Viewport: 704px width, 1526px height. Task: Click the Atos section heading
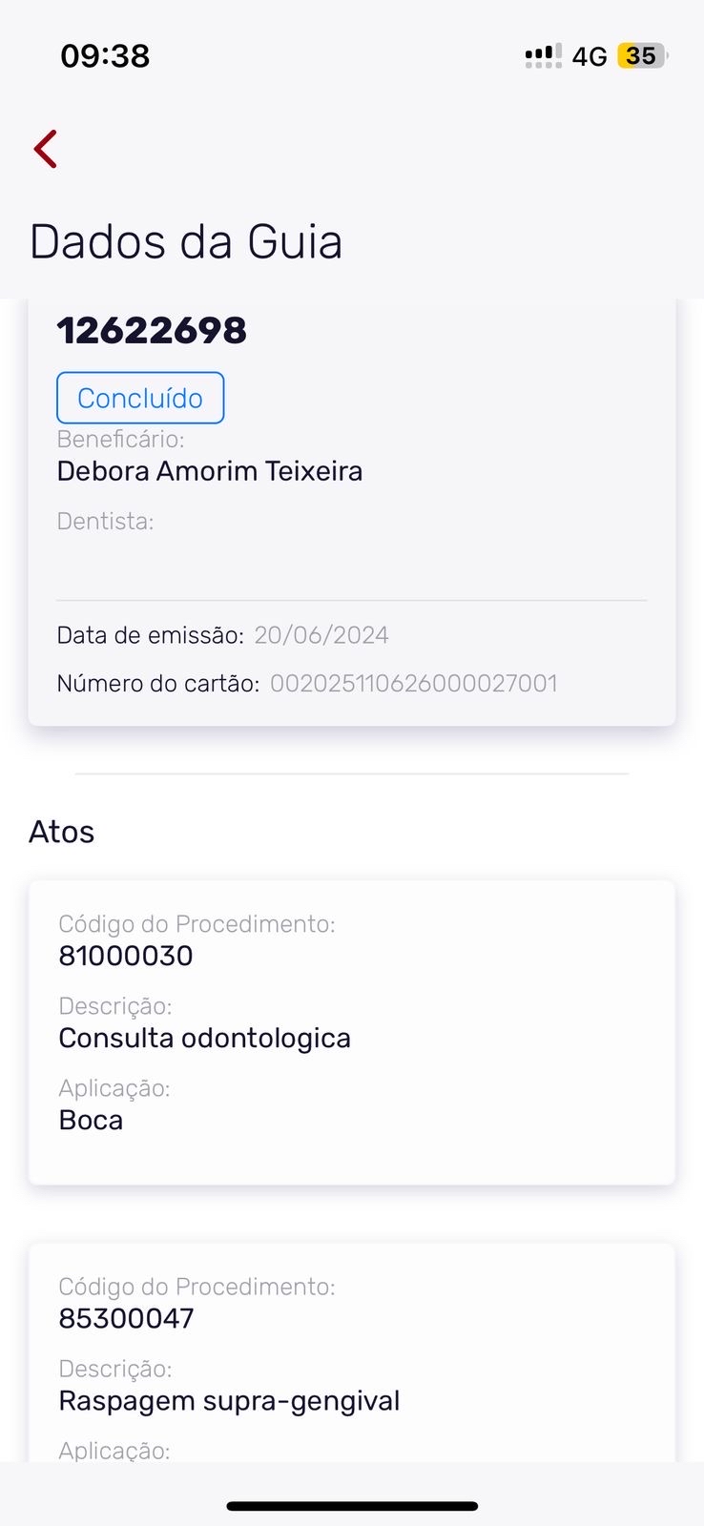pos(62,832)
